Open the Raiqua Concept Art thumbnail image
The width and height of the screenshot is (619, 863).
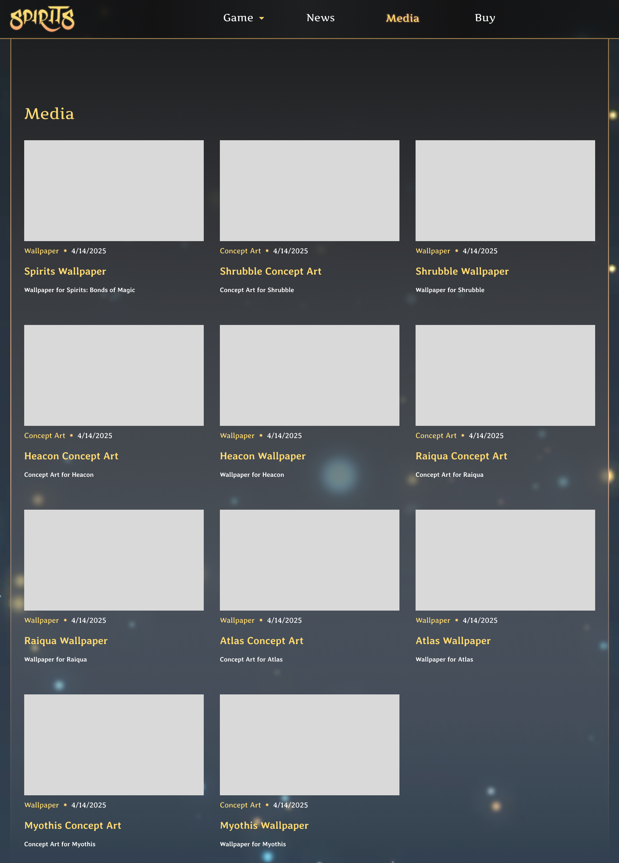coord(505,375)
